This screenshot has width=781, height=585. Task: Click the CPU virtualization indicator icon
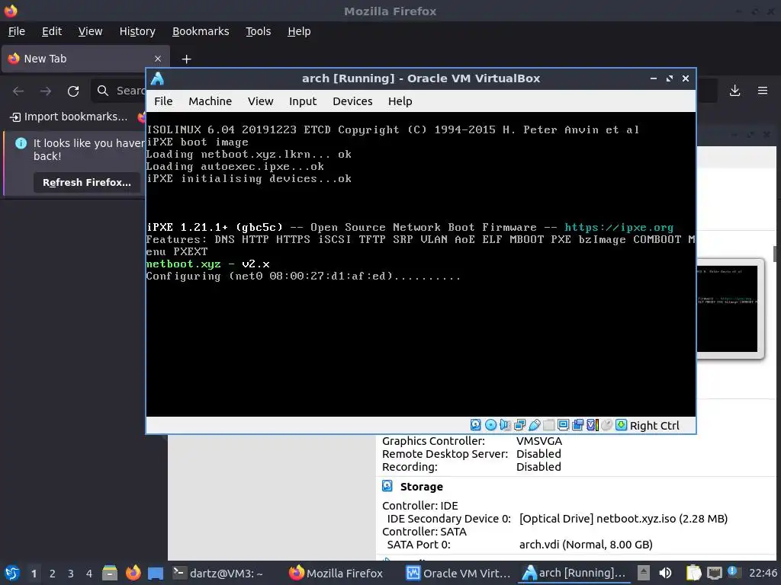(x=592, y=425)
